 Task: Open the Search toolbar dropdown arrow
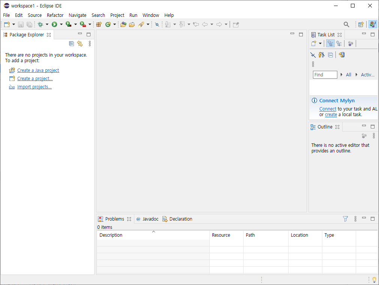148,24
